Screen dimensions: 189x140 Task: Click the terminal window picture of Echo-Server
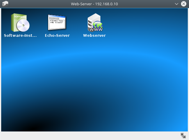pyautogui.click(x=57, y=23)
